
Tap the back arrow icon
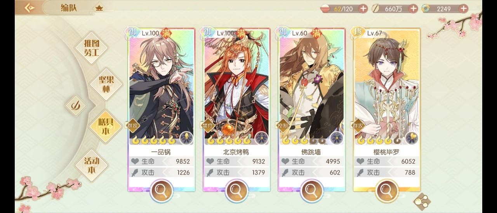click(x=29, y=8)
